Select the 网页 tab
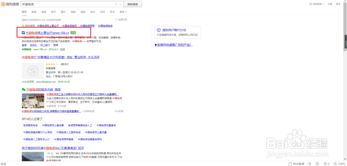The image size is (347, 166). point(24,12)
